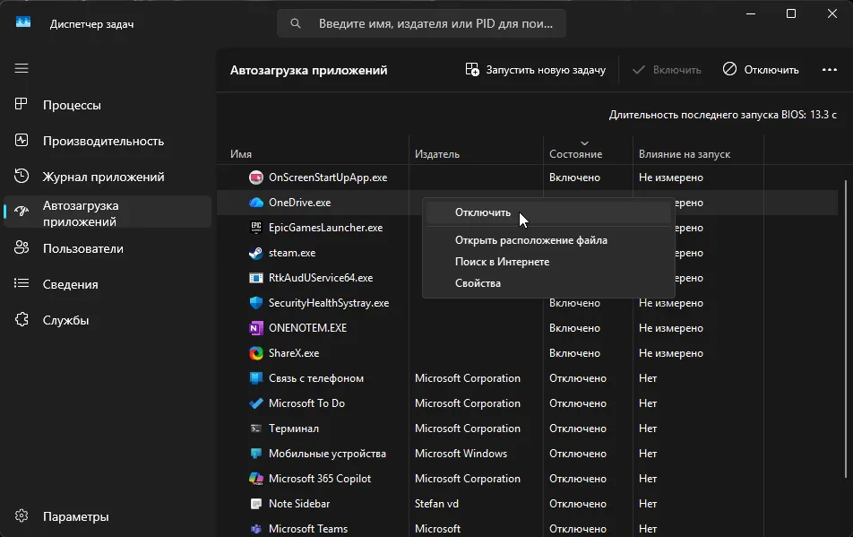Viewport: 853px width, 537px height.
Task: Click the greyed-out Включить toolbar button
Action: 667,70
